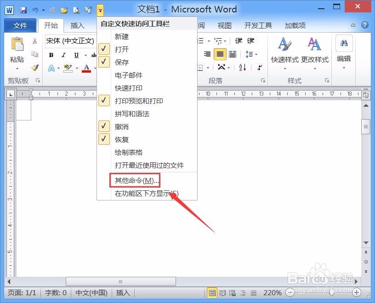
Task: Click the 中文(中国) language status item
Action: coord(91,292)
